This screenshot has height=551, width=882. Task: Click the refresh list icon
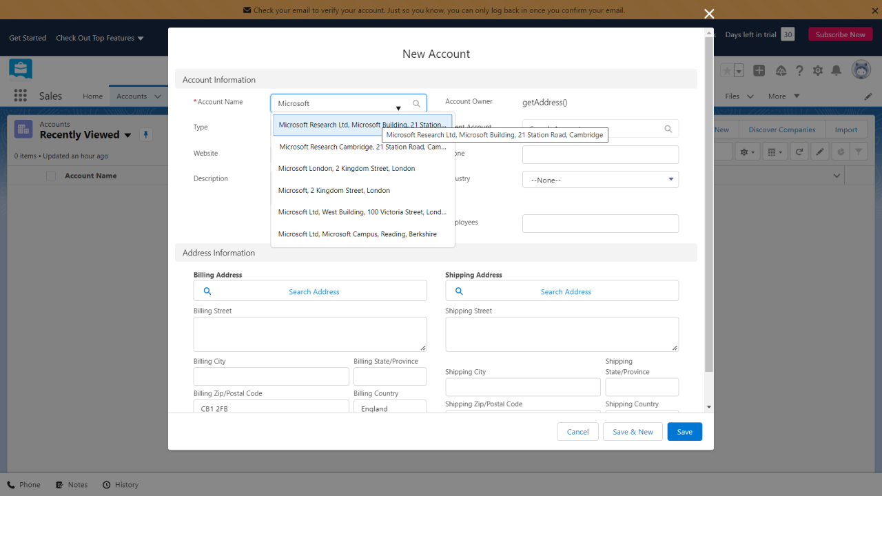[799, 152]
